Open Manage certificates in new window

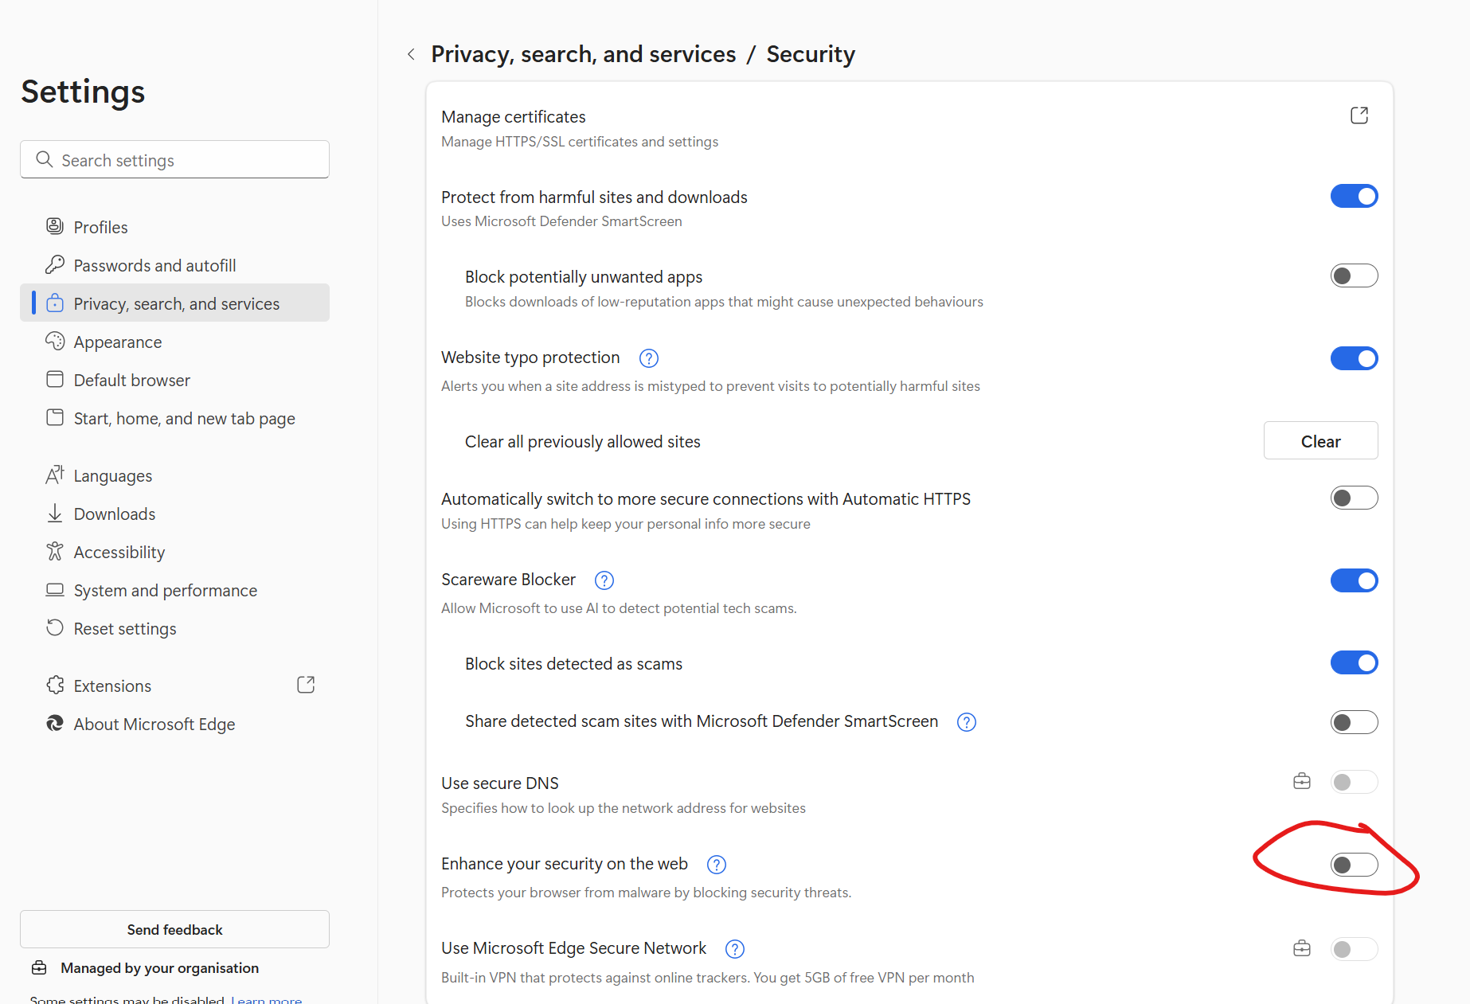click(1359, 115)
